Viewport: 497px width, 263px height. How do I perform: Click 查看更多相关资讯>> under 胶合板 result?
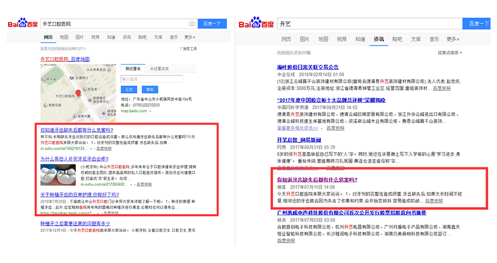tap(298, 128)
